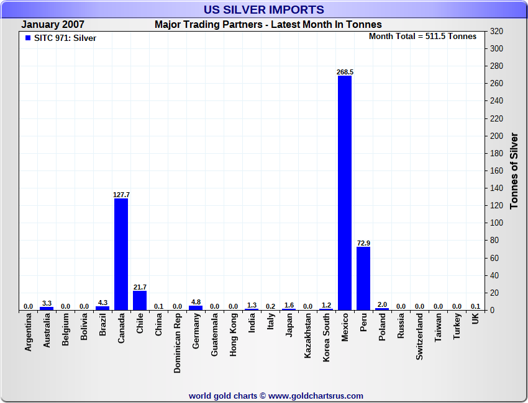Click the 'Australia' axis label

click(x=47, y=330)
